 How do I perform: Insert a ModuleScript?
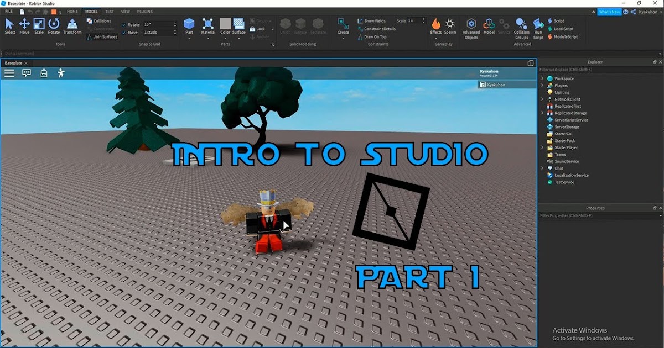click(x=563, y=36)
